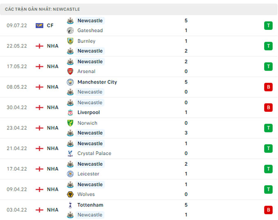Click the green T badge for Gateshead match
Viewport: 278px width, 220px height.
(268, 25)
